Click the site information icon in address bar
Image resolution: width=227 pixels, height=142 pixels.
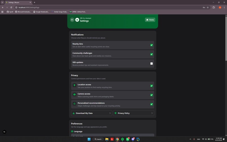(x=16, y=7)
